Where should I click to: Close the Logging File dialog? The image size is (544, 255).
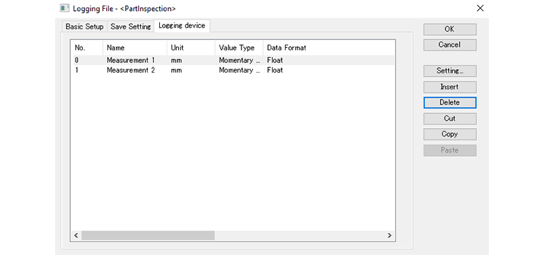click(x=480, y=8)
